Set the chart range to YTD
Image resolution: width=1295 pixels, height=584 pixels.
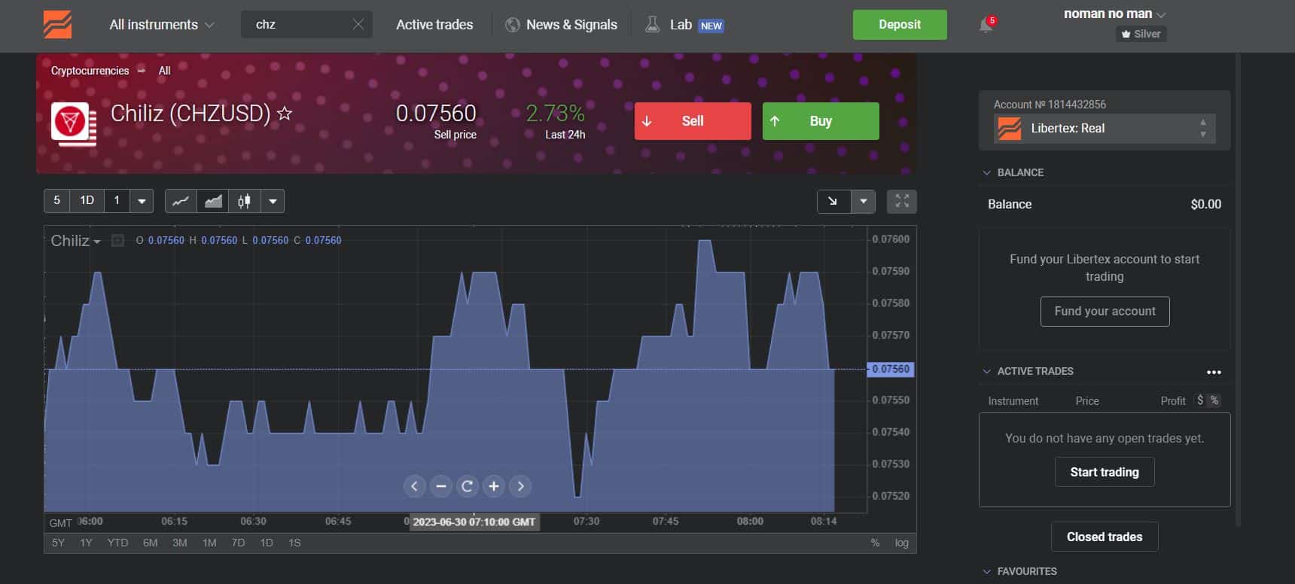click(117, 543)
